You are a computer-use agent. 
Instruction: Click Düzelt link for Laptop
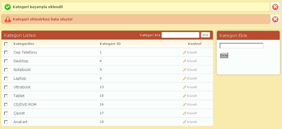(x=192, y=78)
